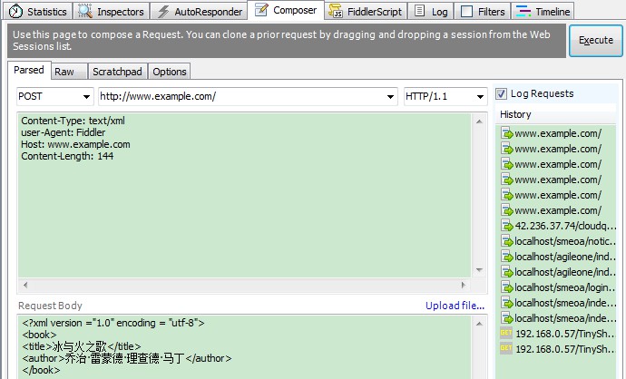Click the Content-Length: 144 header line

(x=67, y=156)
